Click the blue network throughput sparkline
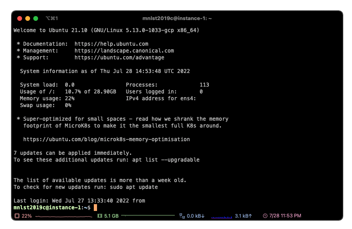Screen dimensions: 352x229 [x=222, y=217]
